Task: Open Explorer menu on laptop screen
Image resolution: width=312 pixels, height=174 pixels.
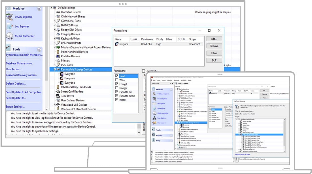Action: tap(177, 81)
